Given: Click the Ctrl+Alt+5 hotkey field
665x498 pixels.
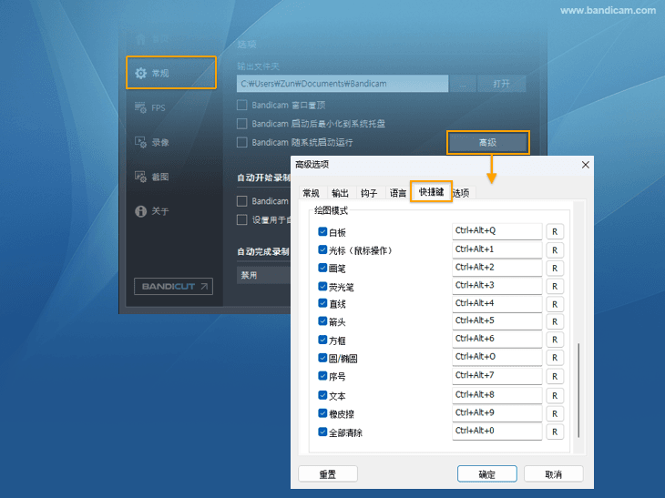Looking at the screenshot, I should tap(497, 321).
